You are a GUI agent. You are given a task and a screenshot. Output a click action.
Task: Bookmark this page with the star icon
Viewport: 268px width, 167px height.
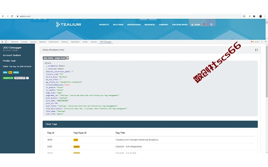click(244, 16)
